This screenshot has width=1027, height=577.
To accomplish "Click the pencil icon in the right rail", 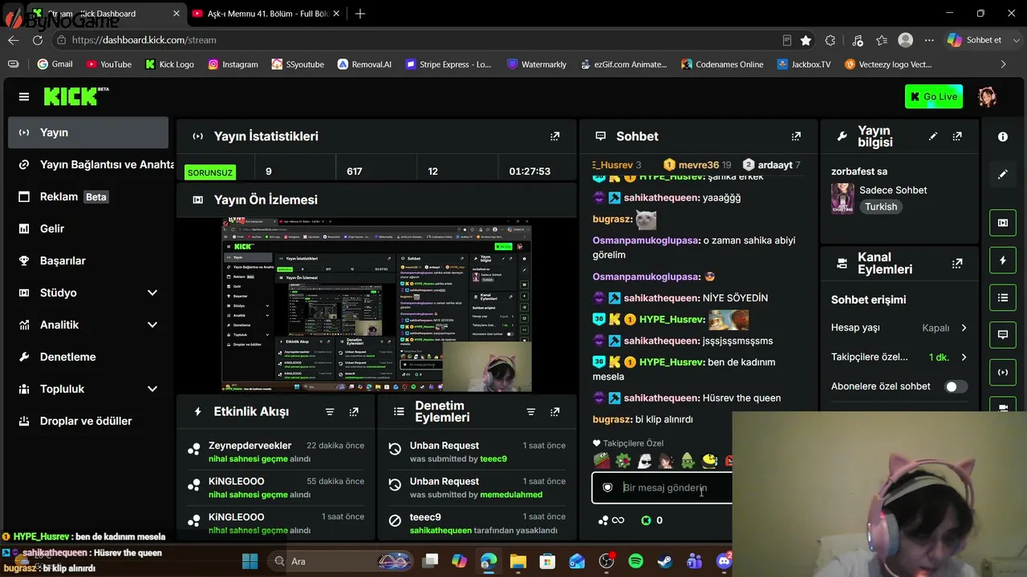I will 1003,175.
